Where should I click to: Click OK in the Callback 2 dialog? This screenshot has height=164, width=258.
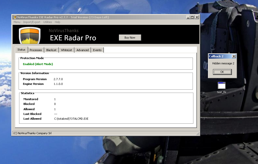pyautogui.click(x=222, y=72)
